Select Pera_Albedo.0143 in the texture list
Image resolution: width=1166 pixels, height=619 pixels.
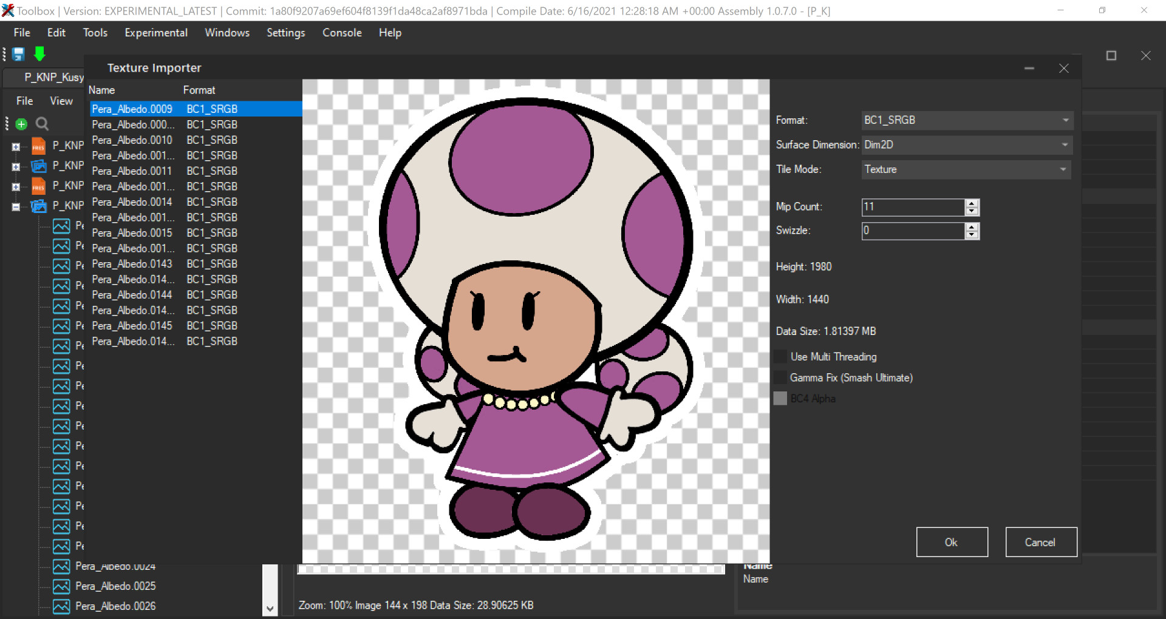tap(132, 263)
